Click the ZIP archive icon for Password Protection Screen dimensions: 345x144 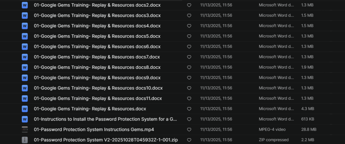tap(25, 140)
